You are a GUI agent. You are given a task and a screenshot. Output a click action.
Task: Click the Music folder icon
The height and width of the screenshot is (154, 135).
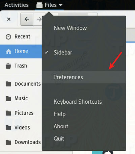pyautogui.click(x=8, y=99)
